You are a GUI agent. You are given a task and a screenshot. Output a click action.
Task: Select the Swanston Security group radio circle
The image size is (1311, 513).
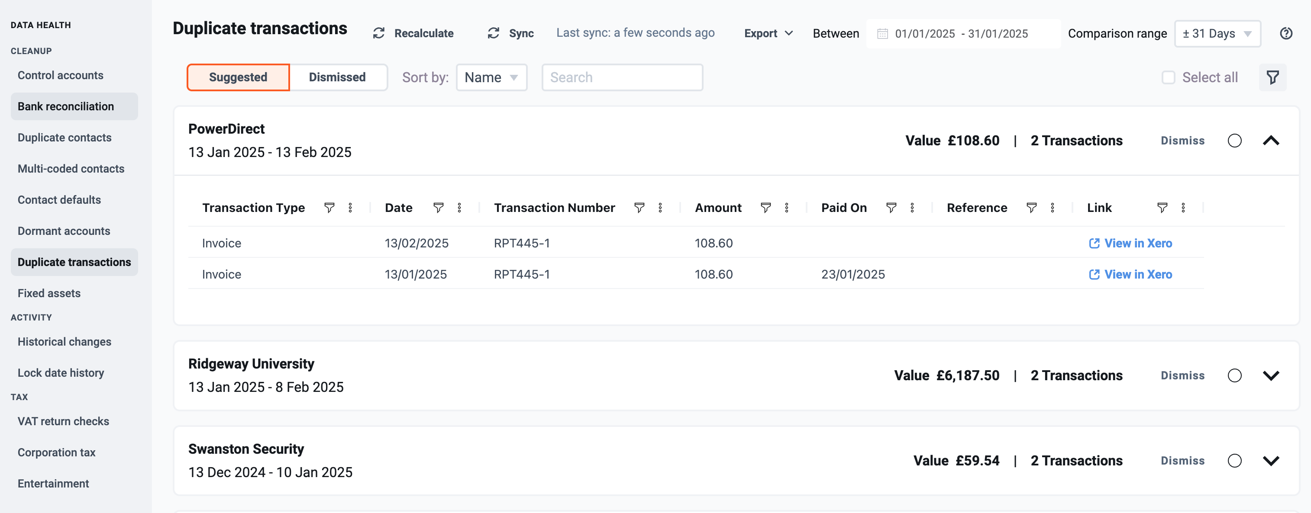(x=1235, y=461)
